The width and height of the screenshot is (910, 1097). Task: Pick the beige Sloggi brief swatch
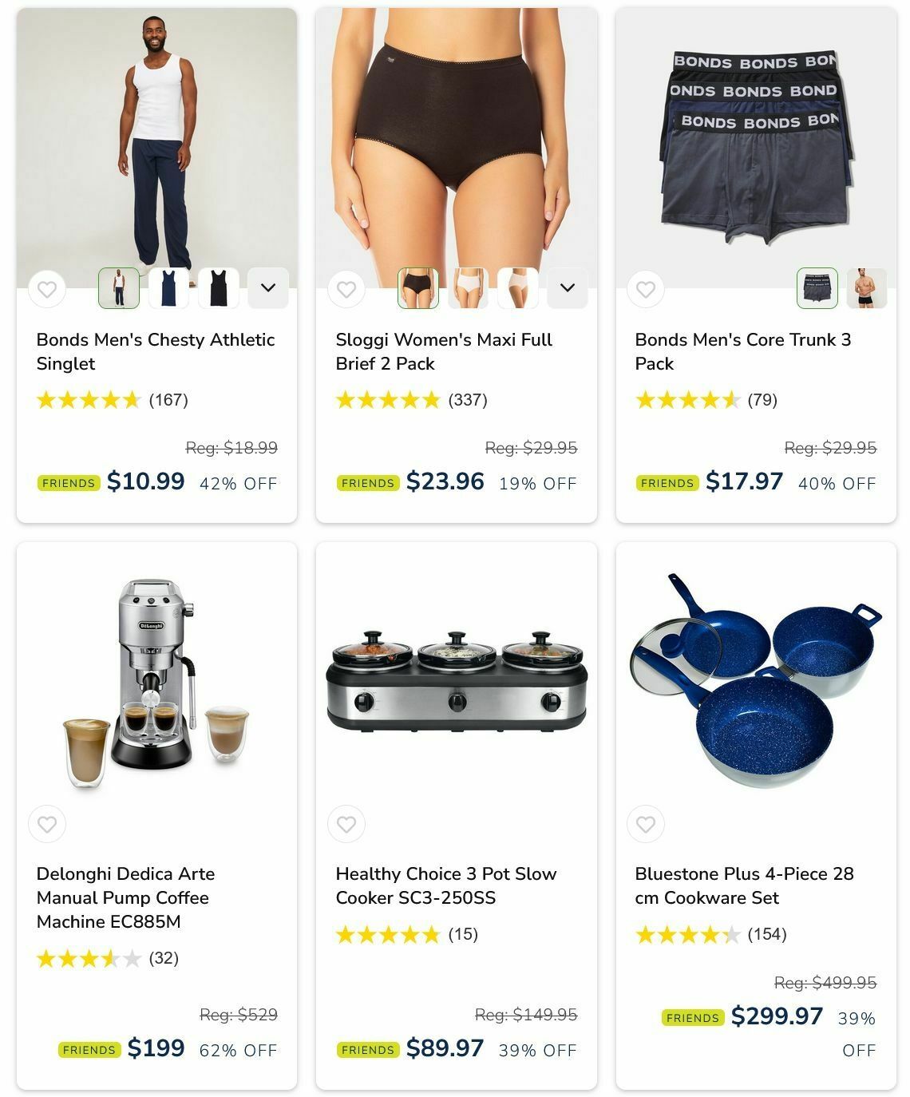[x=518, y=288]
